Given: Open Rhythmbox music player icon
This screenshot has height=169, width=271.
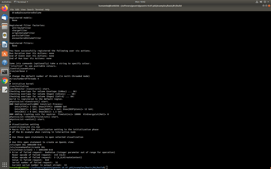Looking at the screenshot, I should pyautogui.click(x=4, y=35).
